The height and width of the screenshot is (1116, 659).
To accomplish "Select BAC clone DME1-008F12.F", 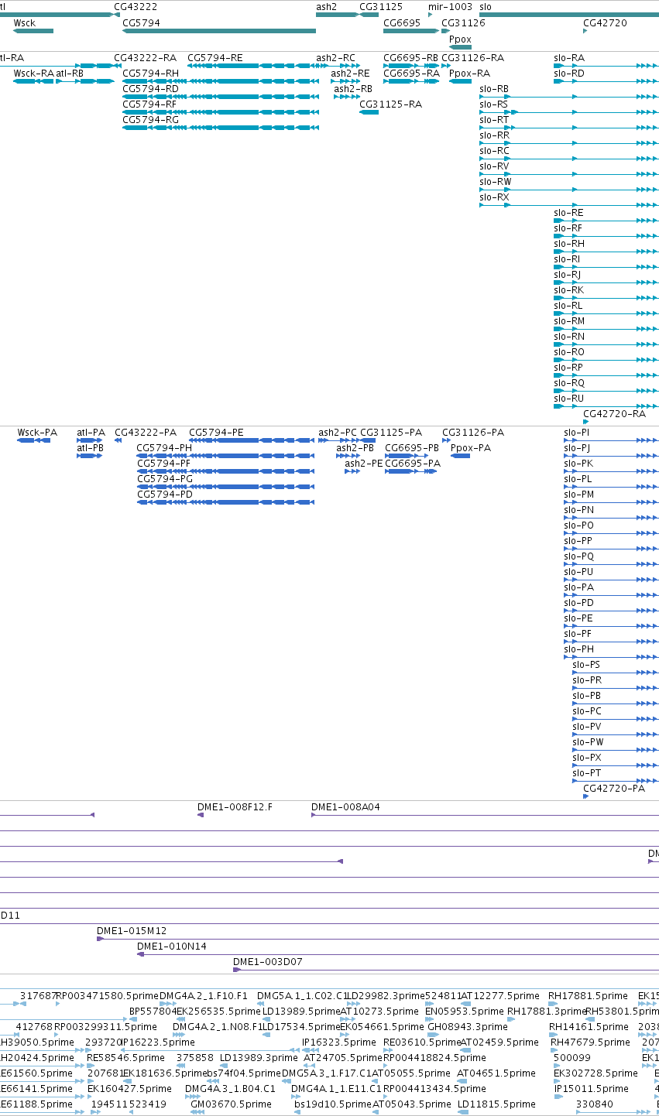I will pyautogui.click(x=235, y=807).
